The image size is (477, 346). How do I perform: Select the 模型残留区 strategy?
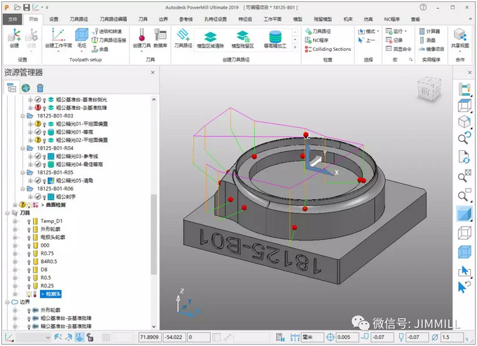tap(242, 40)
